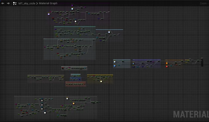Select the dark purple preview node in the purple comment

tap(133, 67)
